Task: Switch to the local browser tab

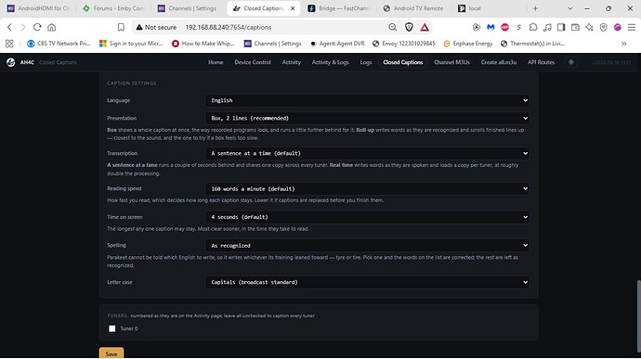Action: coord(489,8)
